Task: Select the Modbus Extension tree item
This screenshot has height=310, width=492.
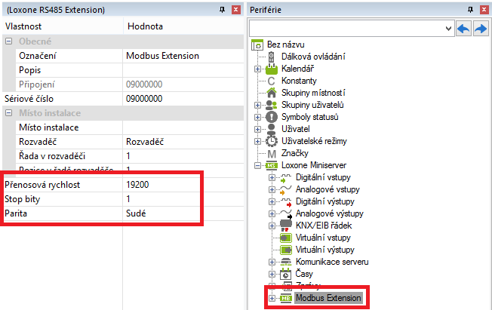Action: (x=328, y=298)
